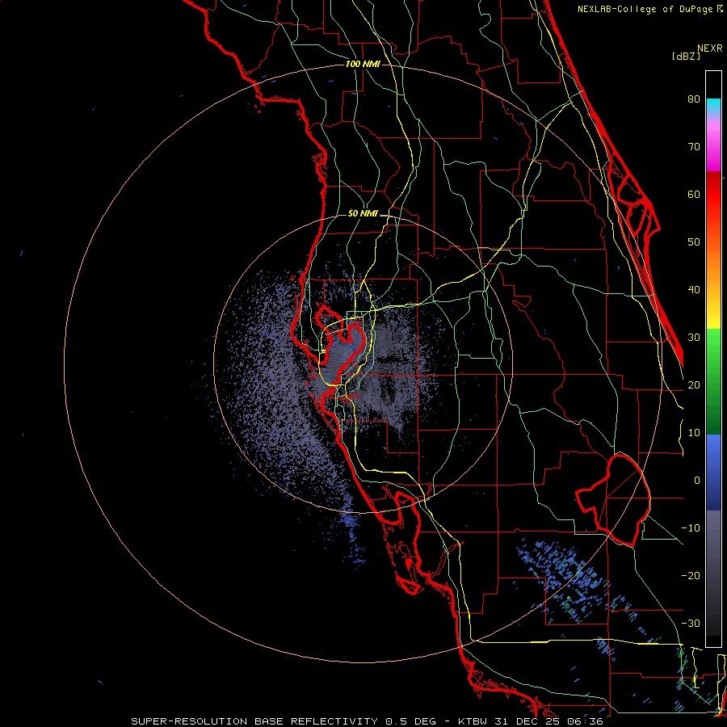The height and width of the screenshot is (727, 727).
Task: Click the 10 value on the dBZ scale
Action: click(694, 433)
